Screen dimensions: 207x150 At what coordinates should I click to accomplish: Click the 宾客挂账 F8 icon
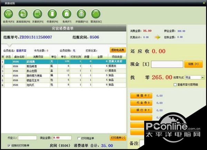click(23, 14)
